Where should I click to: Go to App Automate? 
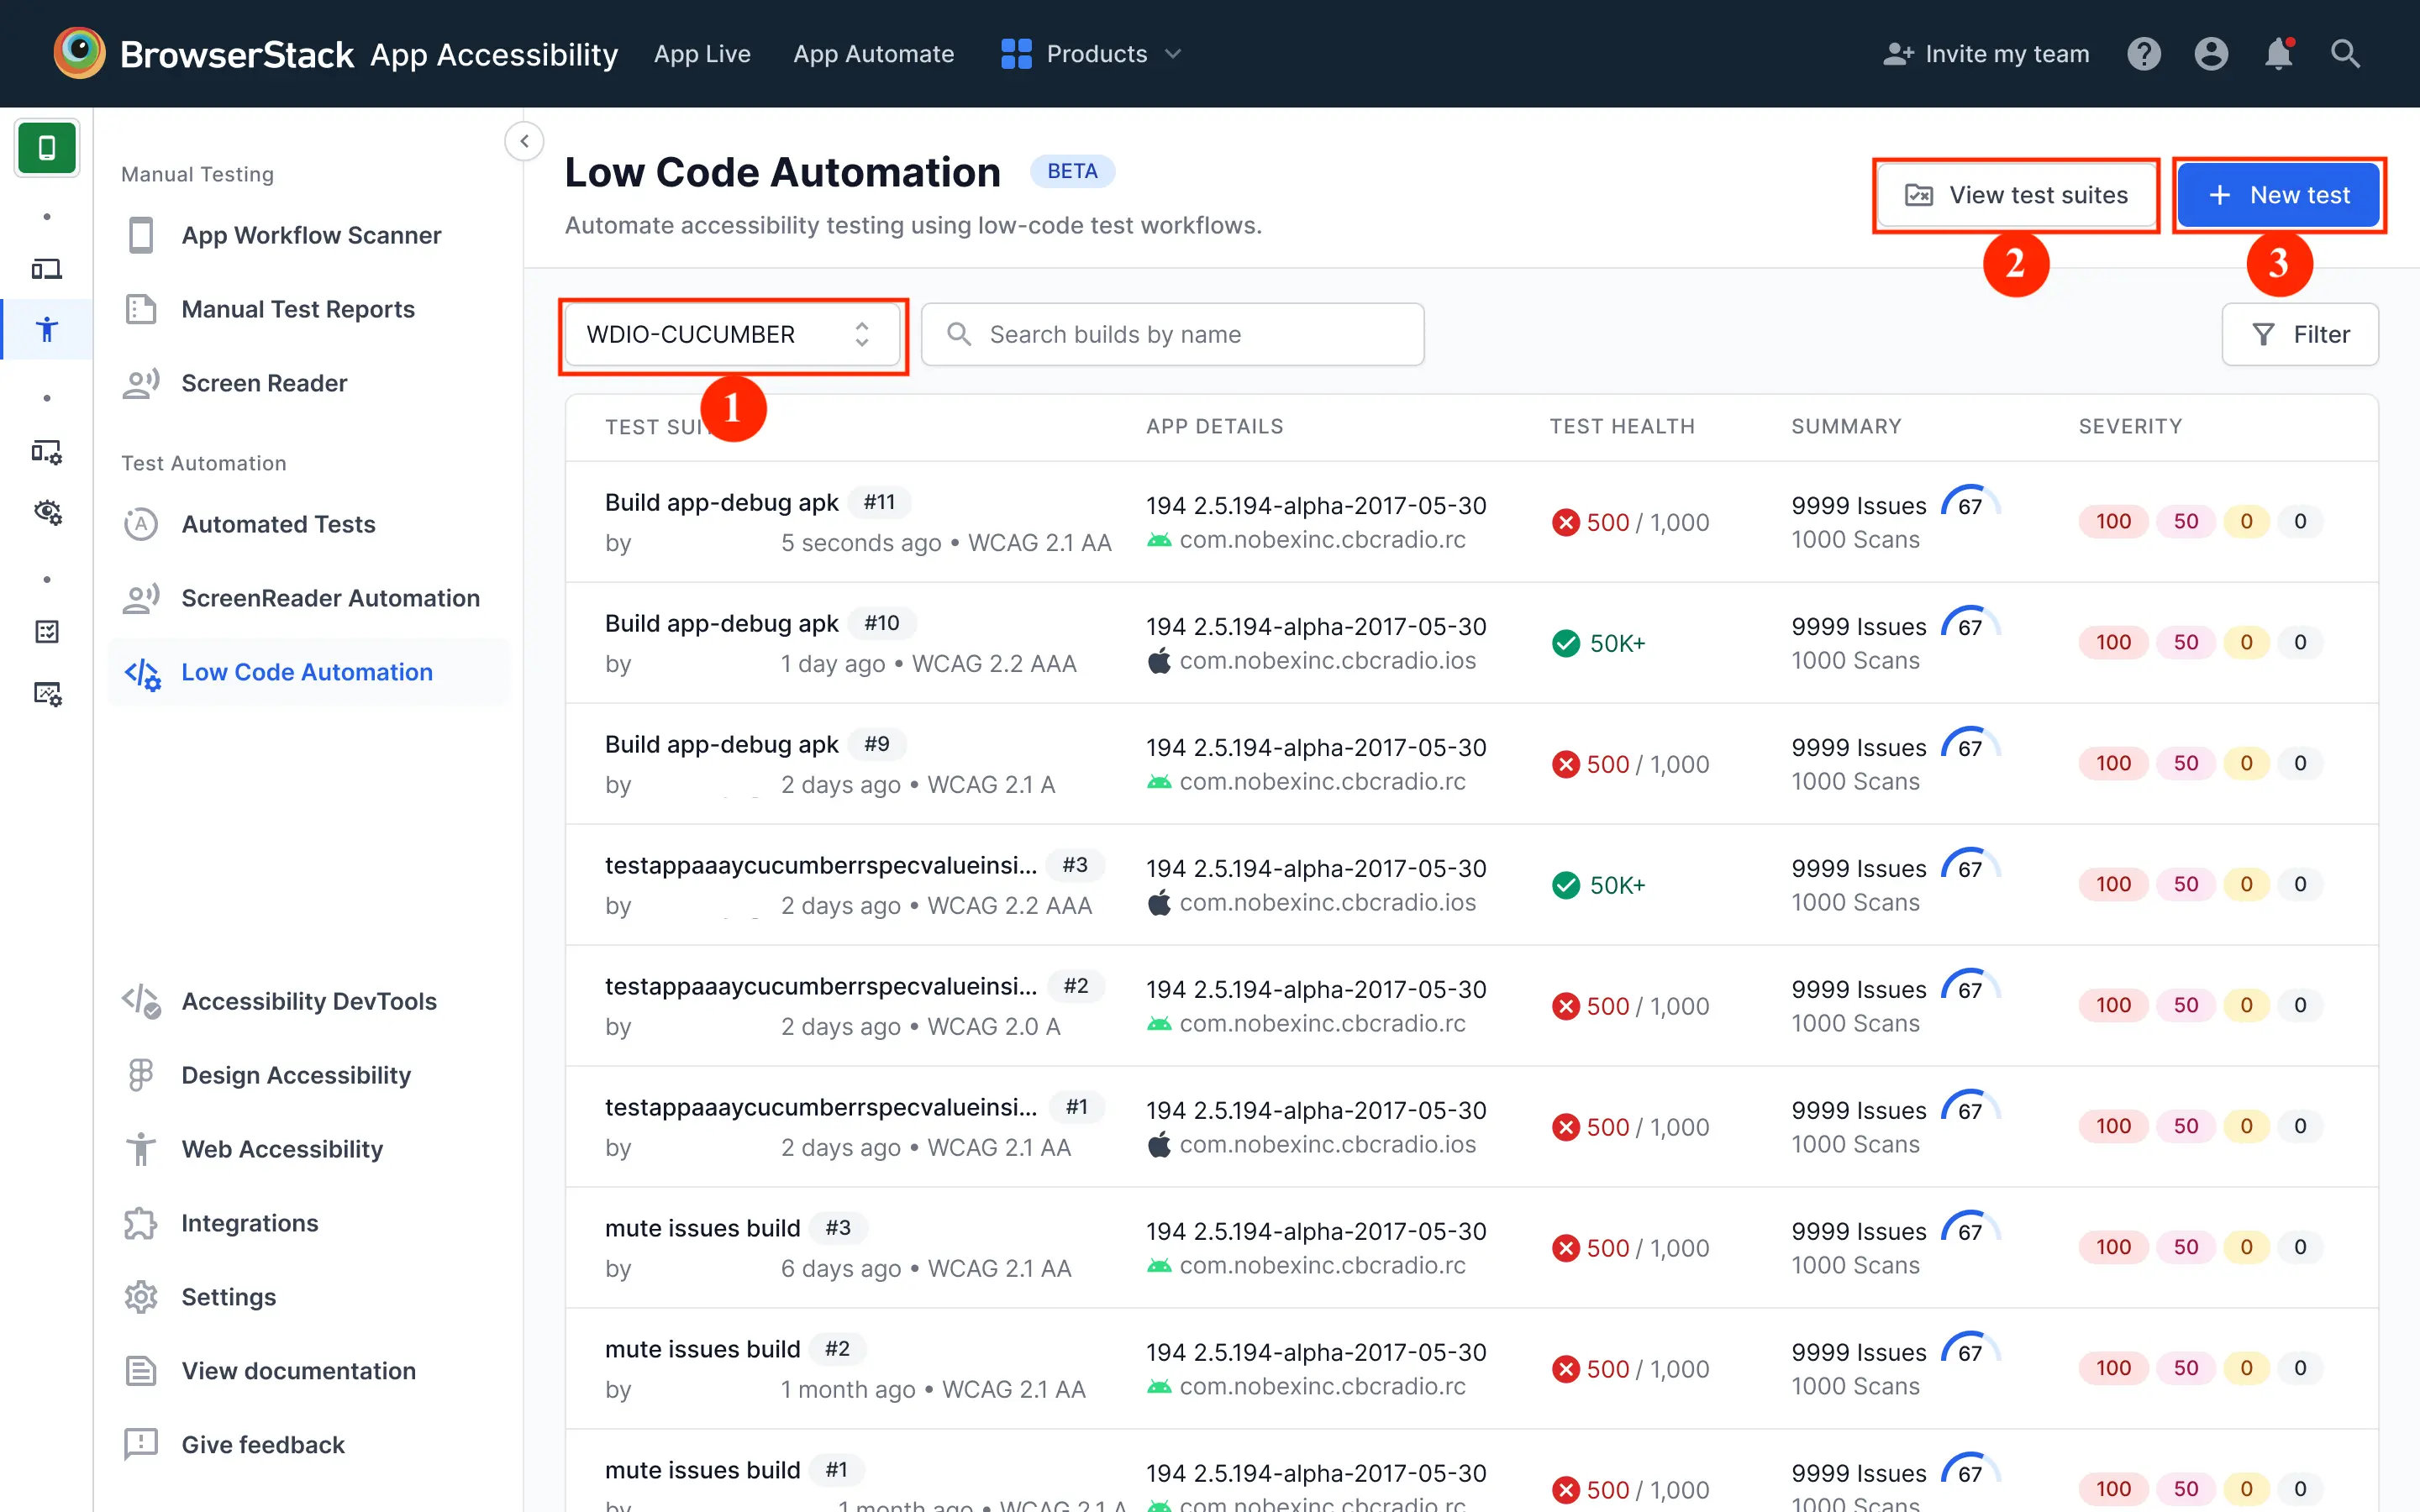point(873,54)
